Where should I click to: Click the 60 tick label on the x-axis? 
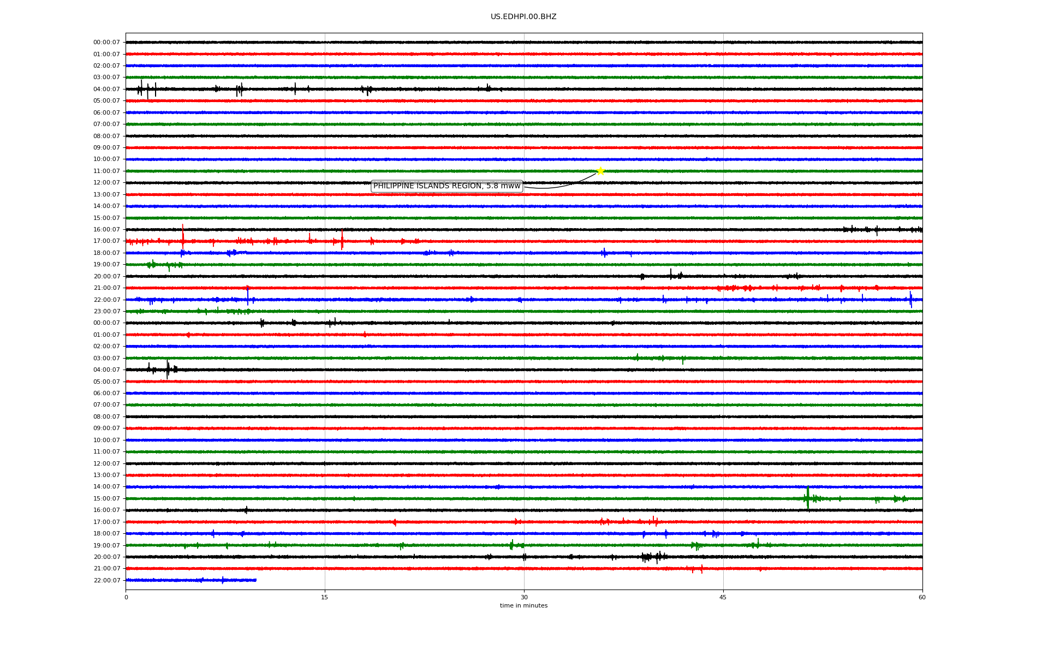[x=922, y=597]
